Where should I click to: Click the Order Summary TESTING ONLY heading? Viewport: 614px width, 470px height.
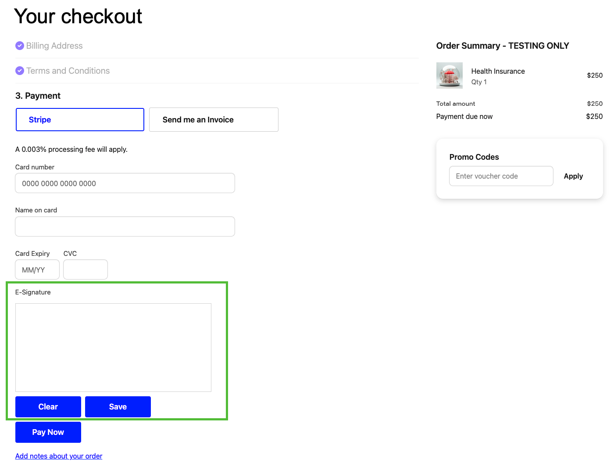coord(503,46)
